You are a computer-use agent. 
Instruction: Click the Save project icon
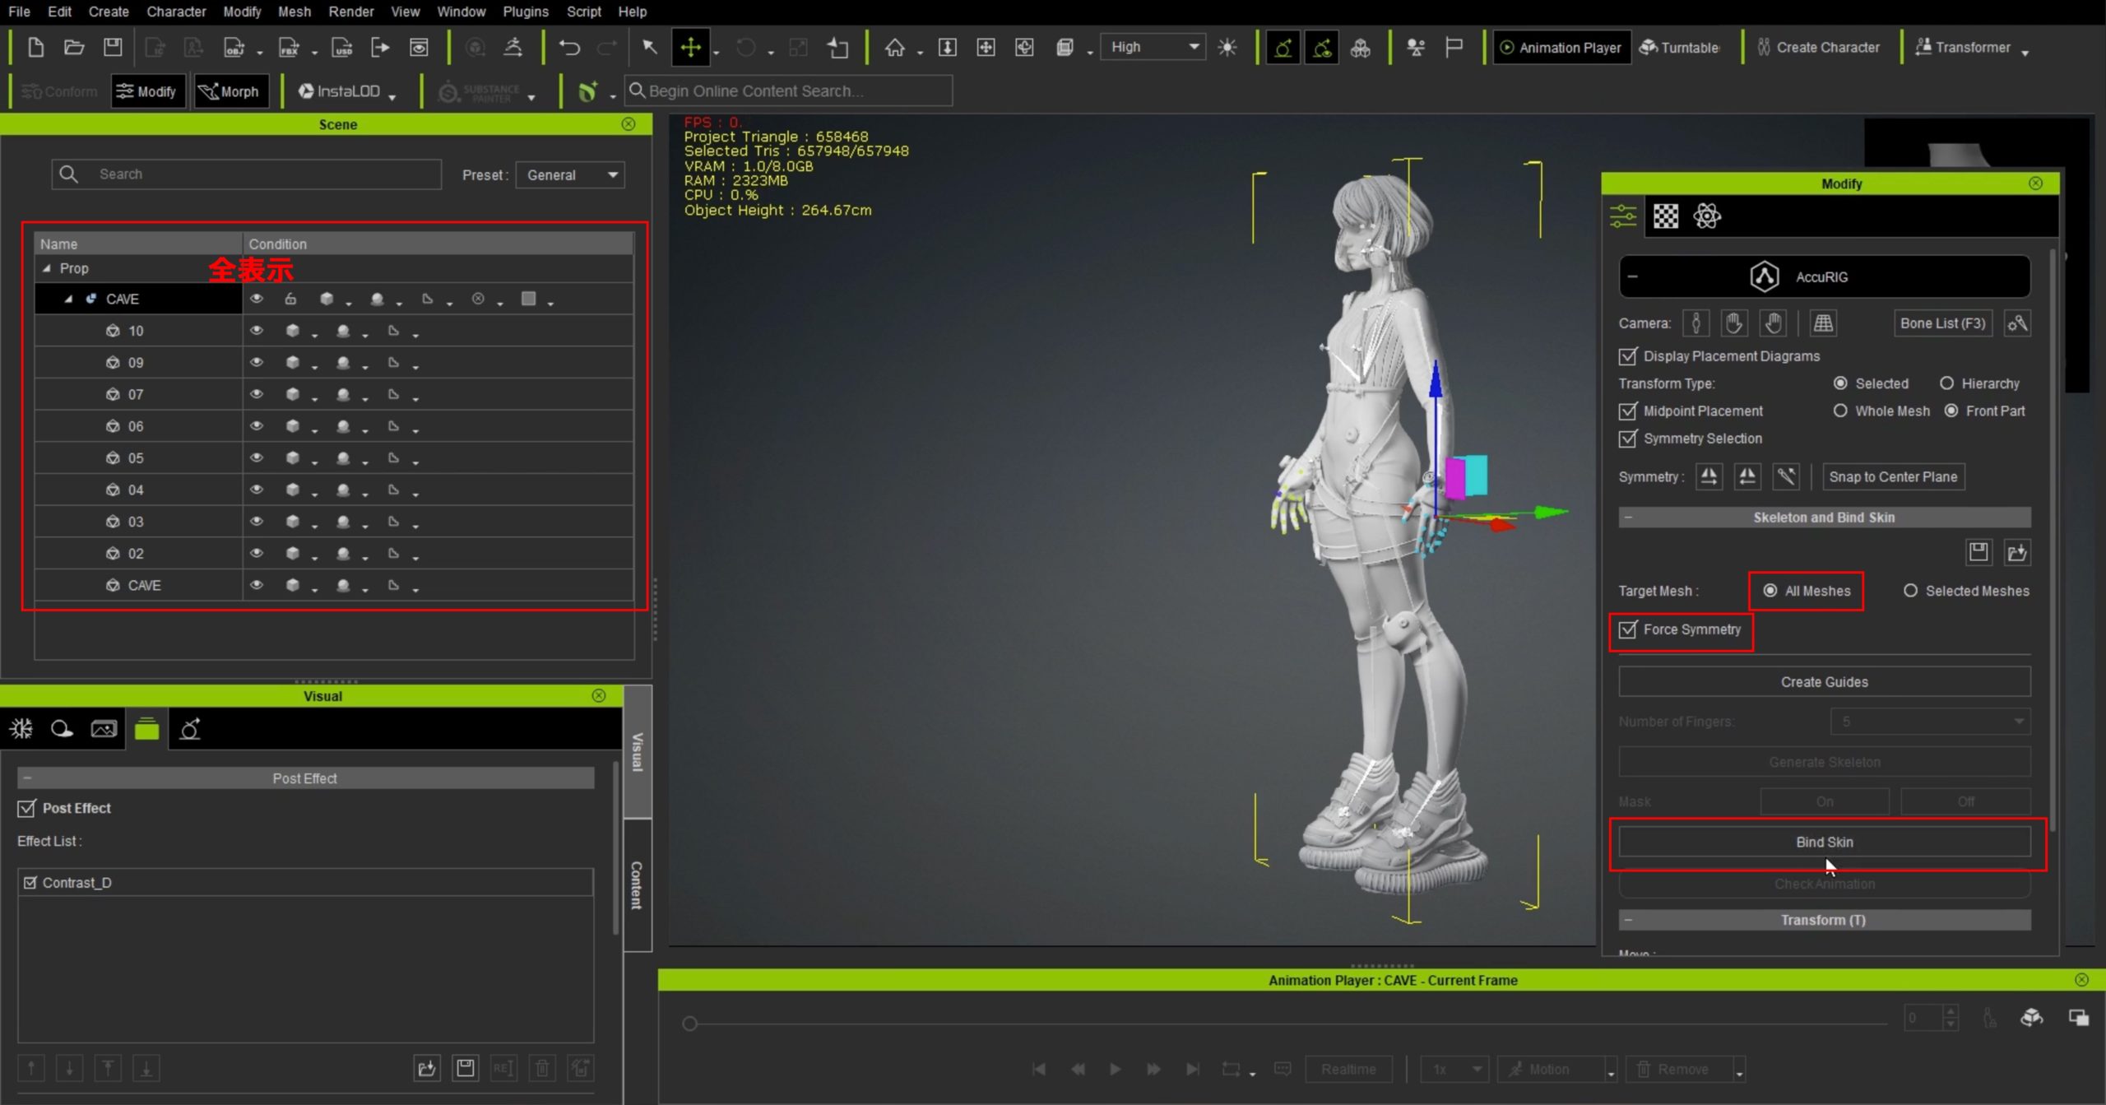(x=113, y=48)
